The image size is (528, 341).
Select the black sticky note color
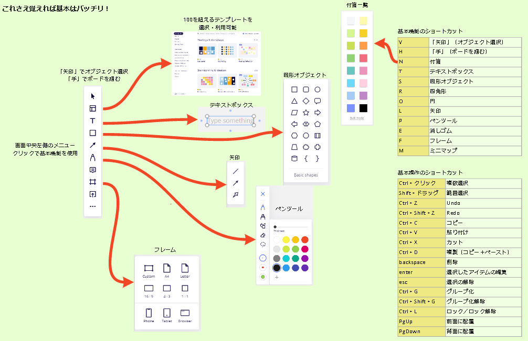click(x=363, y=108)
